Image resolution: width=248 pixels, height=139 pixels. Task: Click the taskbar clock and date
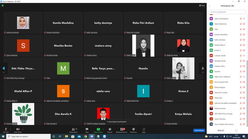tap(237, 136)
